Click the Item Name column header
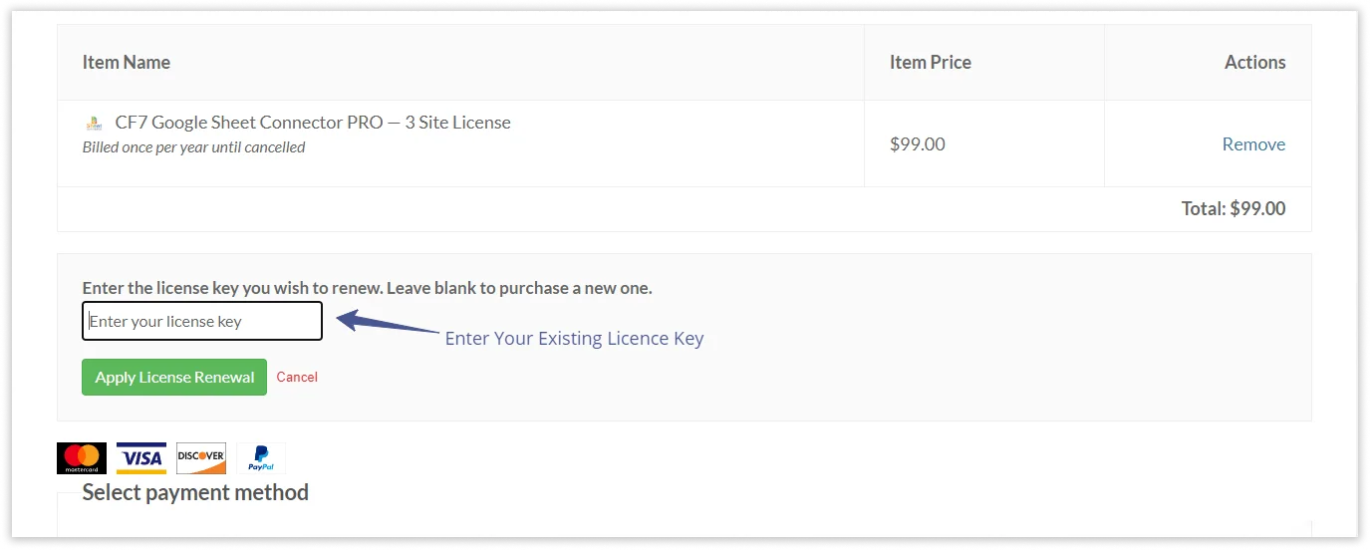The width and height of the screenshot is (1370, 550). tap(127, 63)
